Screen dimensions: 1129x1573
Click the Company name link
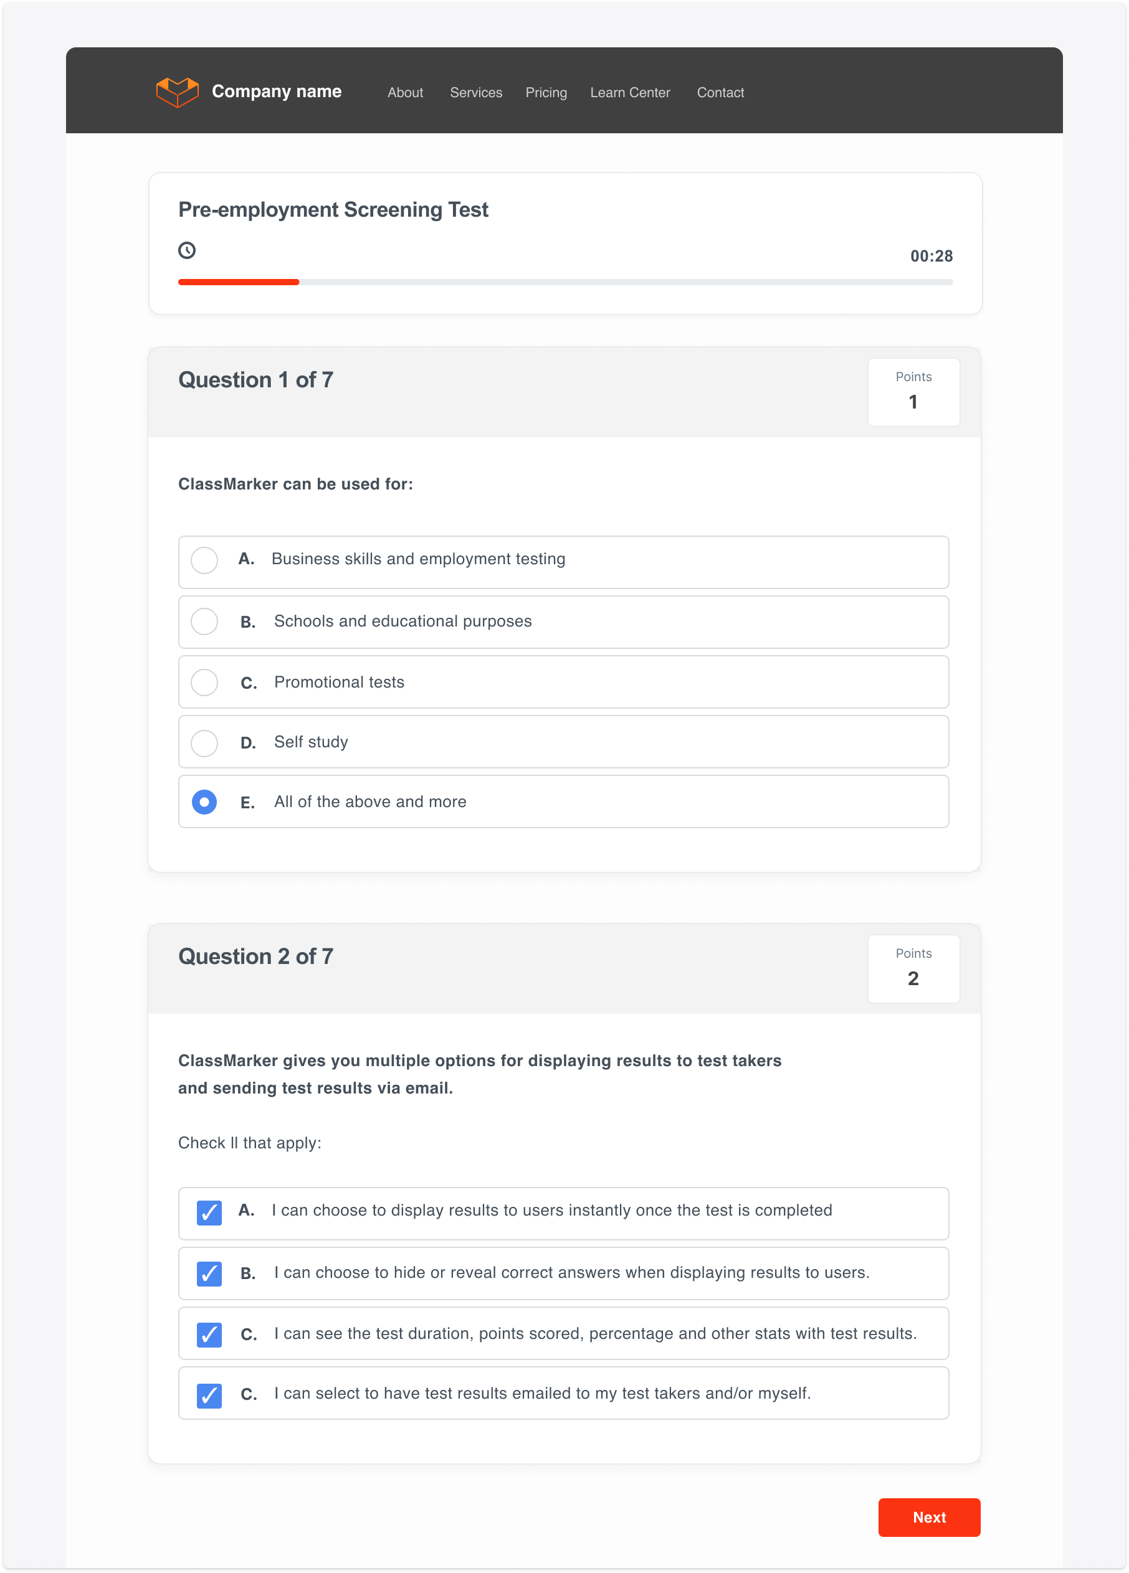pos(276,92)
